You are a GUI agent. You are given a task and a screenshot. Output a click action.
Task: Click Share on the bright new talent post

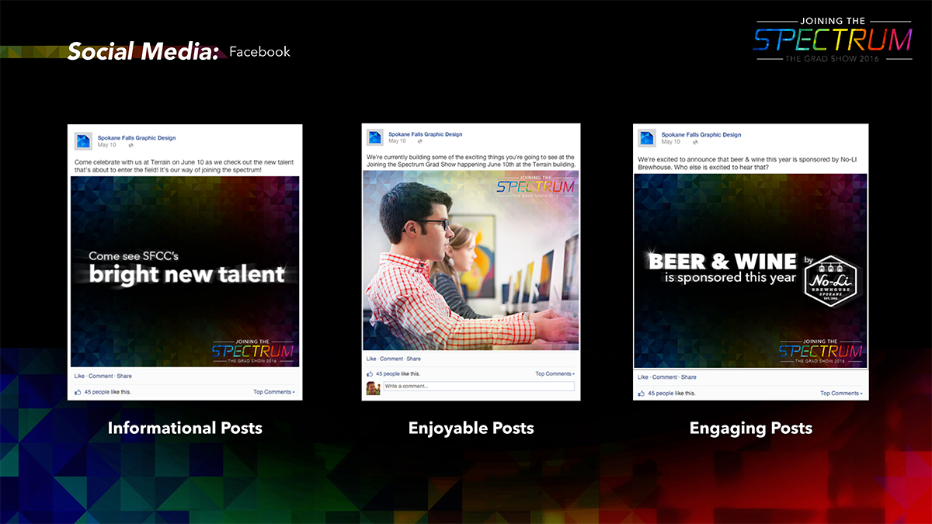[x=124, y=376]
